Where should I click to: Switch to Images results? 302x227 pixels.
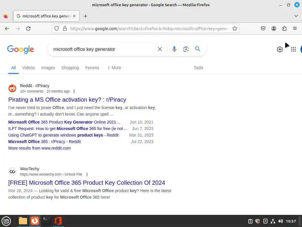coord(48,68)
